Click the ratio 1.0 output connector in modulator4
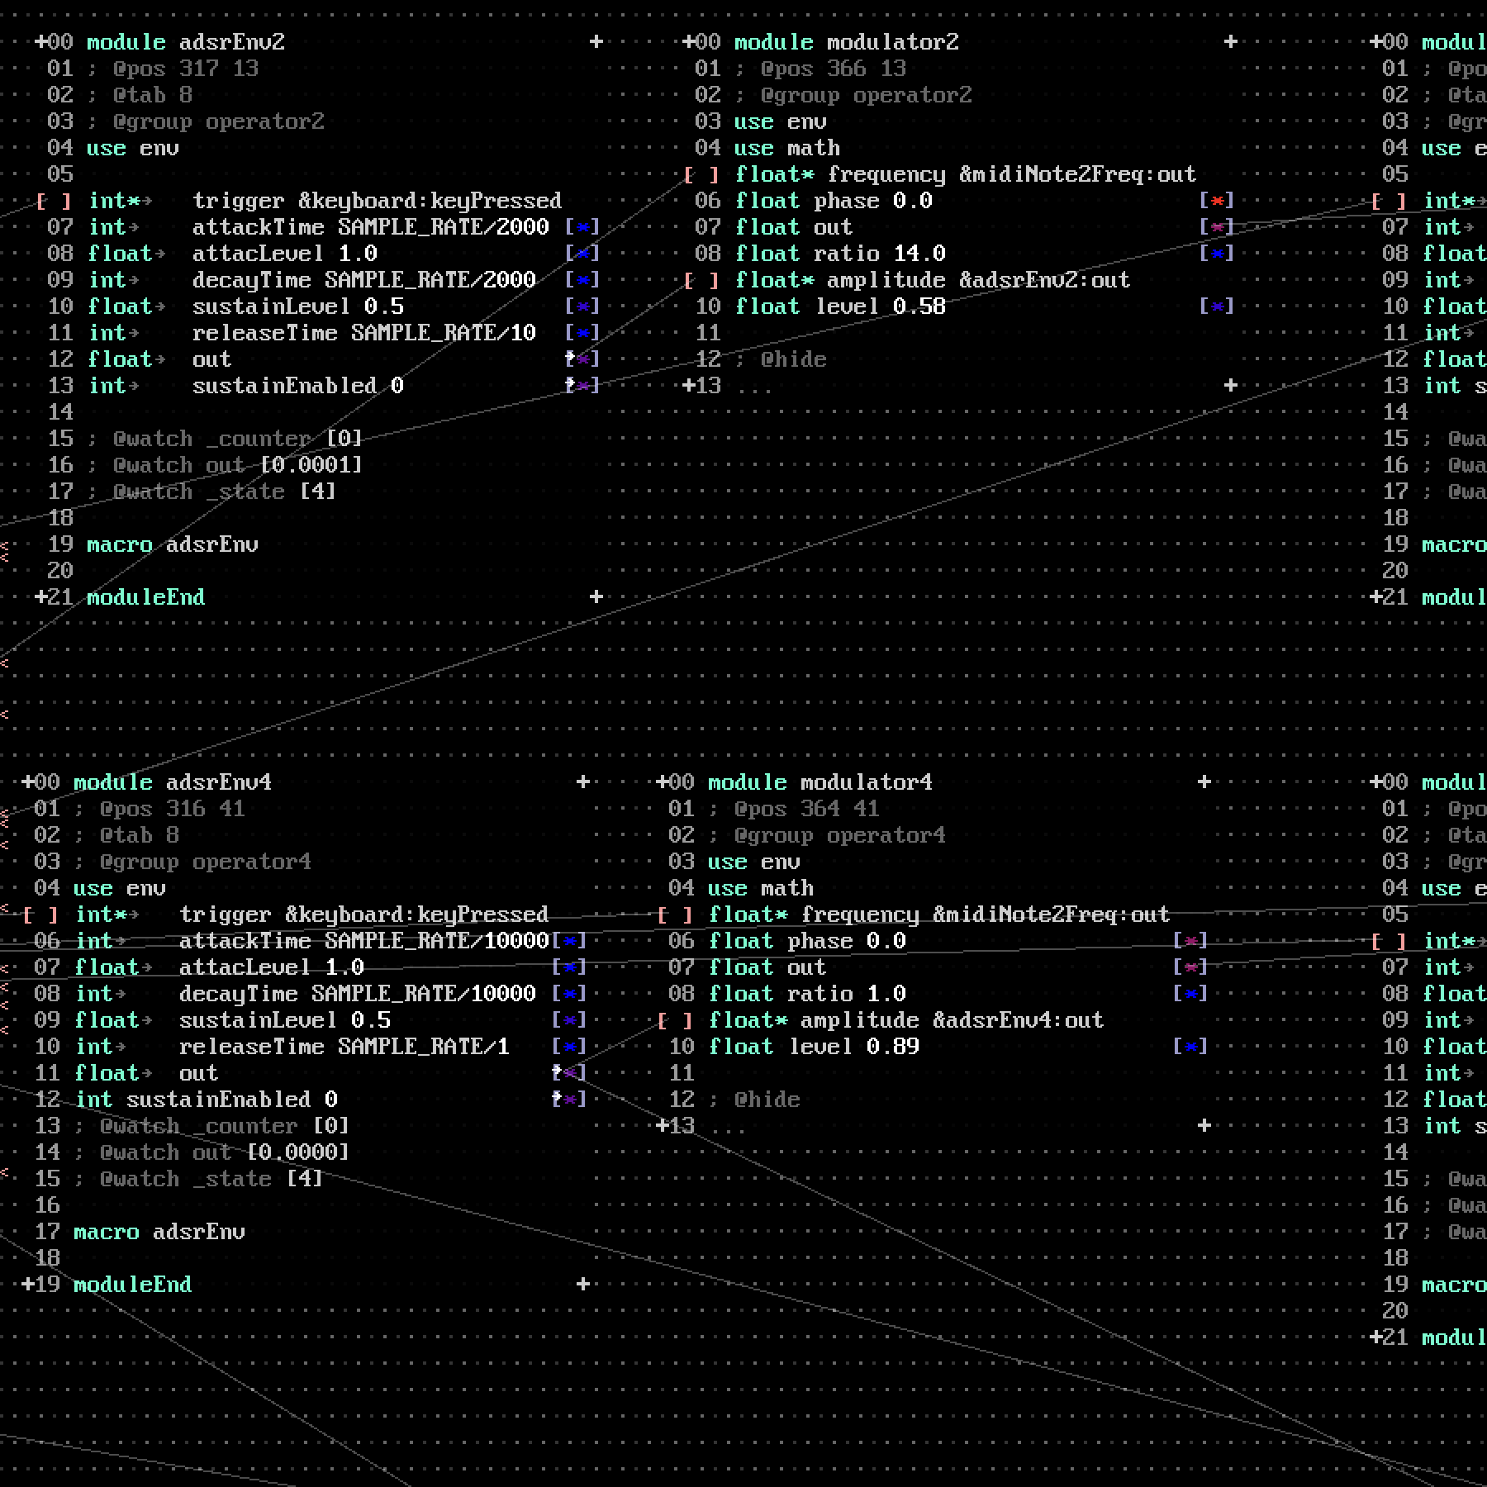This screenshot has width=1487, height=1487. tap(1190, 994)
